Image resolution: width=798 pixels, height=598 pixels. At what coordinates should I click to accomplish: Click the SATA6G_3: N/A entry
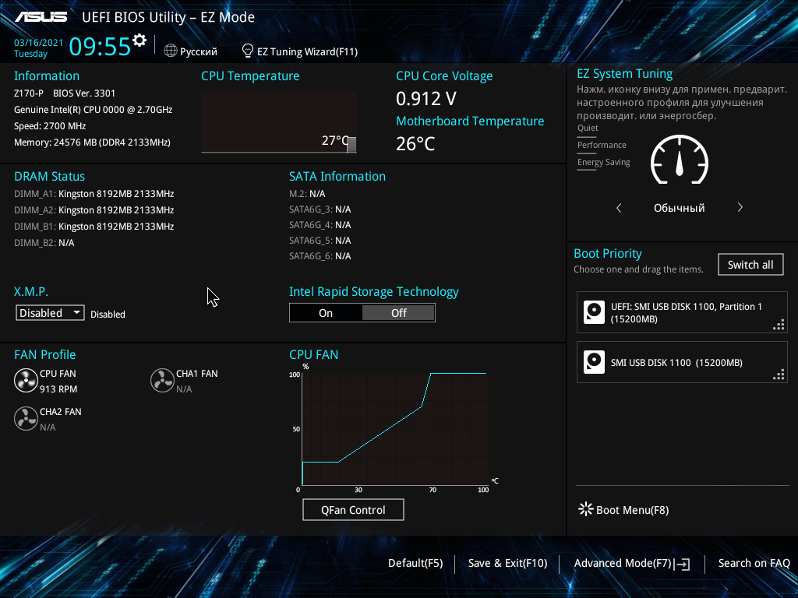(320, 209)
